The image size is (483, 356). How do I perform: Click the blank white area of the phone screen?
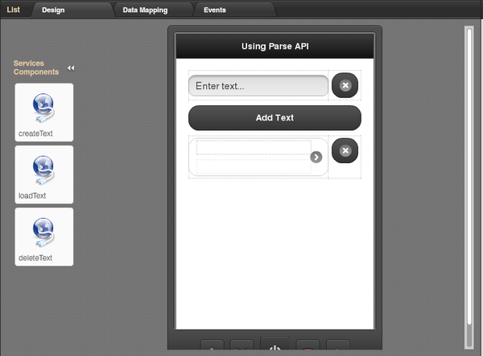[275, 257]
